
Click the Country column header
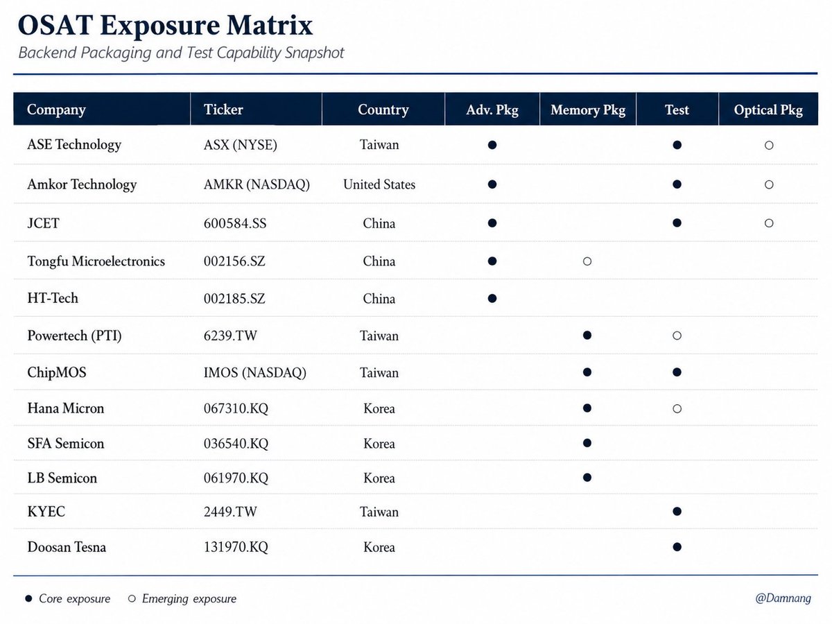[x=383, y=110]
